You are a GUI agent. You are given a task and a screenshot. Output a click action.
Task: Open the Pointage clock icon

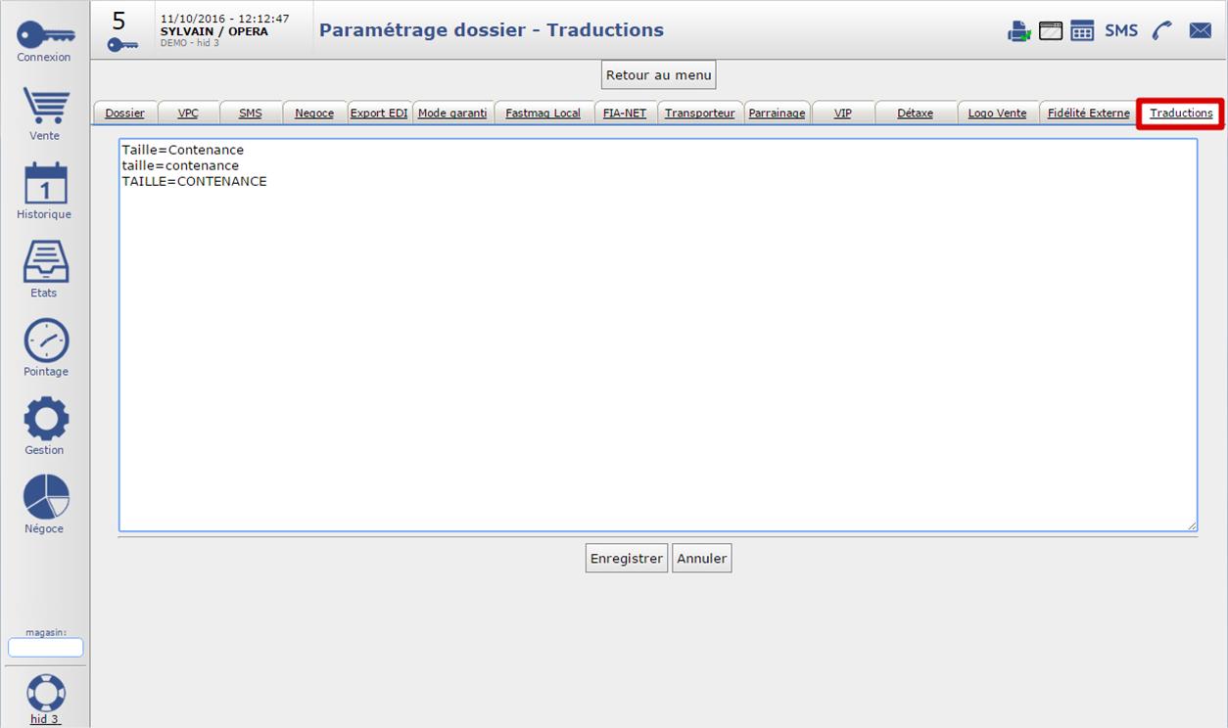tap(45, 341)
